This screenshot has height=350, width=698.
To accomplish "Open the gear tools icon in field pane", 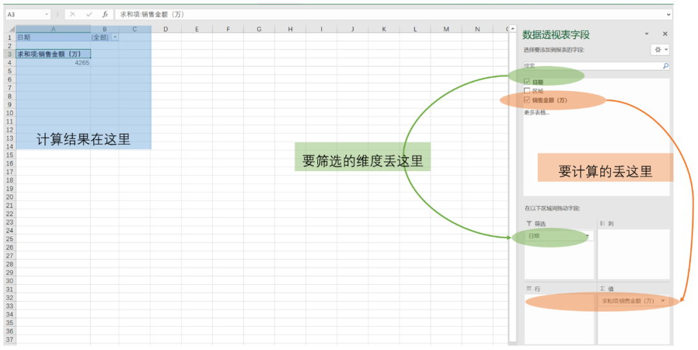I will [x=660, y=50].
